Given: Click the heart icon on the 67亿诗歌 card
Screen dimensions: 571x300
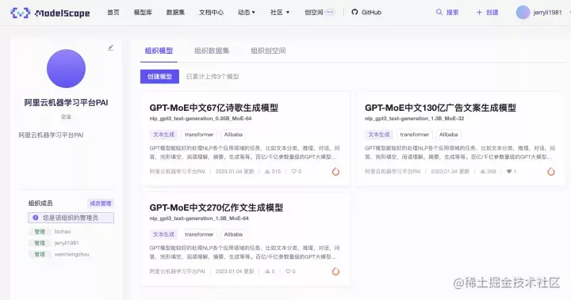Looking at the screenshot, I should (x=293, y=171).
